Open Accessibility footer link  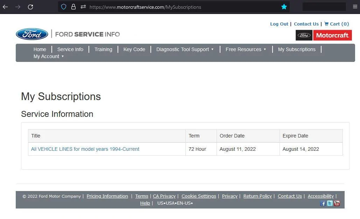[321, 196]
